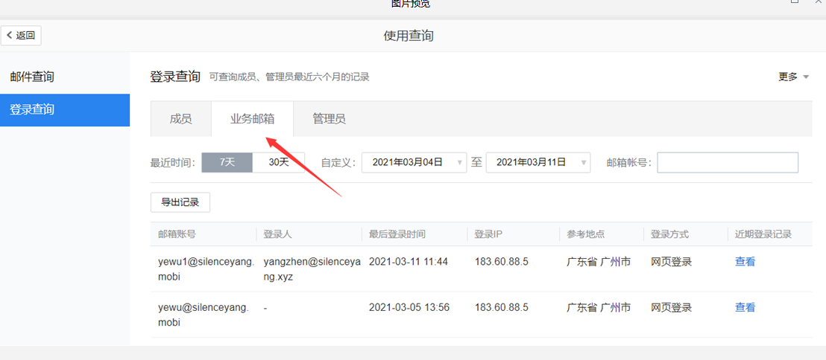Open the end date dropdown 2021年03月11日
The image size is (826, 360).
(537, 162)
